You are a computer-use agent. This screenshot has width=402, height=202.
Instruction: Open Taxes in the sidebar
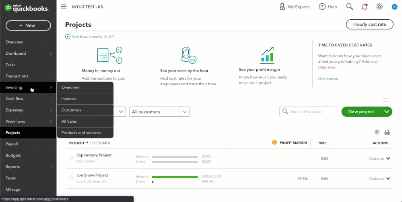[x=28, y=178]
